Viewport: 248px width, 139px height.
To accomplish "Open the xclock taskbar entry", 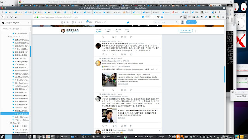I will [x=139, y=137].
